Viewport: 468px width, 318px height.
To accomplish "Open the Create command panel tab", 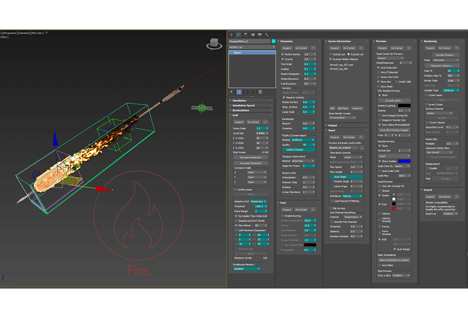I will 231,35.
